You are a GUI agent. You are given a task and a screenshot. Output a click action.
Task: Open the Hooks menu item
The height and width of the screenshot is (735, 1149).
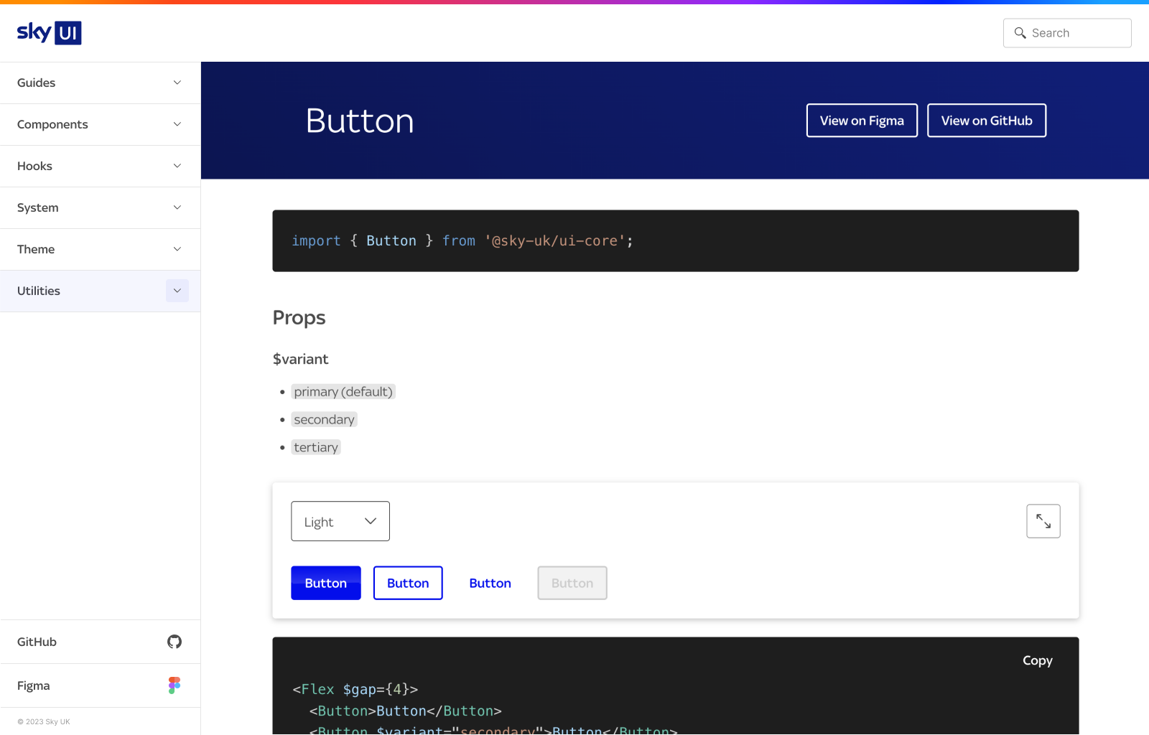click(x=100, y=166)
